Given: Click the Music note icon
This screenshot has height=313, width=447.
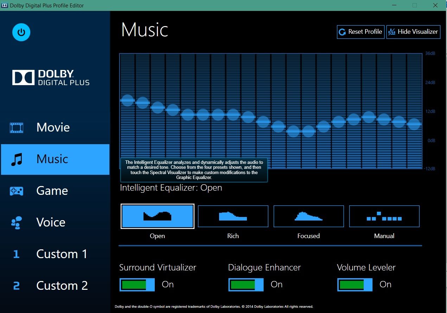Looking at the screenshot, I should tap(16, 159).
